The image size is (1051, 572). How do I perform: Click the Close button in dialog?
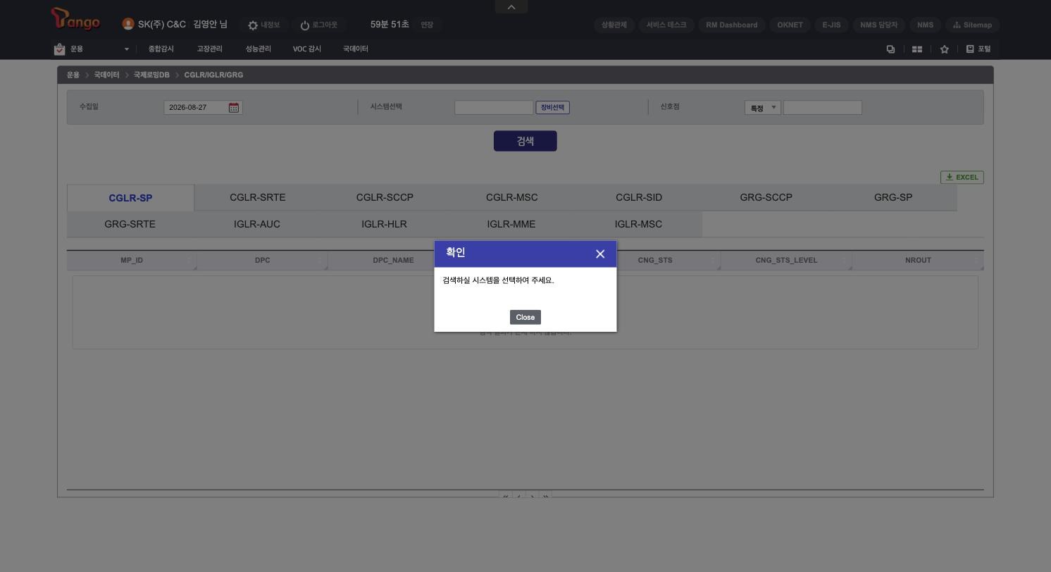(x=525, y=317)
